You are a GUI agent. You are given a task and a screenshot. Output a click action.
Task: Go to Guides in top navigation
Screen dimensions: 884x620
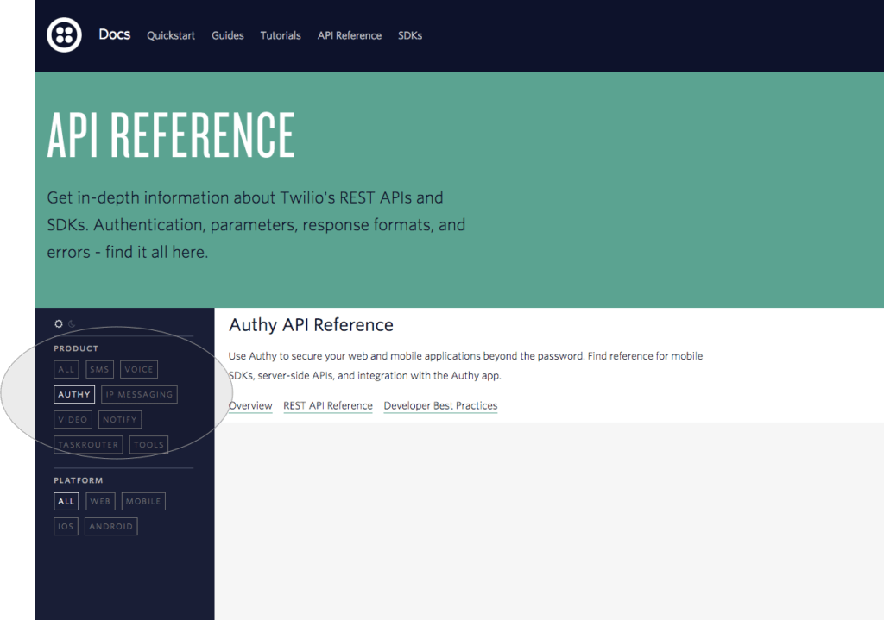click(x=228, y=35)
